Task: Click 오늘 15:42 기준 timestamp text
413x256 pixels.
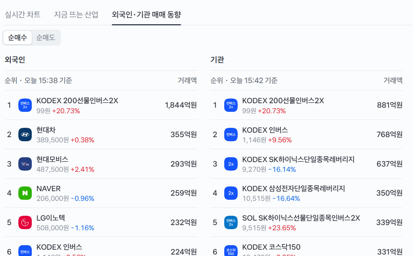Action: (254, 80)
